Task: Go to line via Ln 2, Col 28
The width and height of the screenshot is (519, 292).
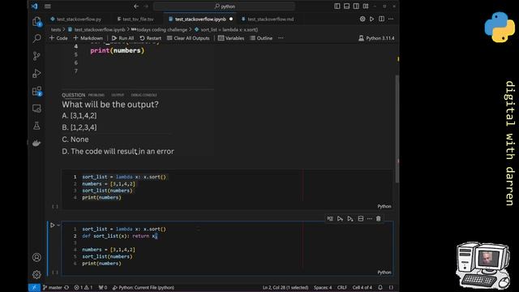Action: point(285,287)
